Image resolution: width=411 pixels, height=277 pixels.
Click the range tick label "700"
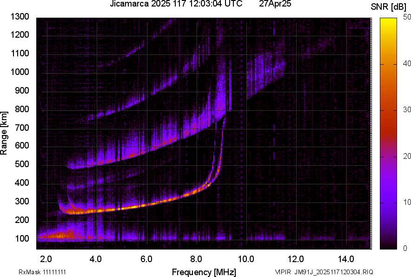(22, 128)
